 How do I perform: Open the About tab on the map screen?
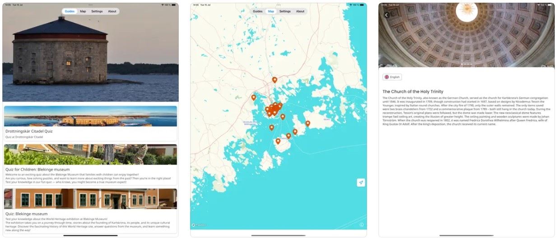coord(300,11)
